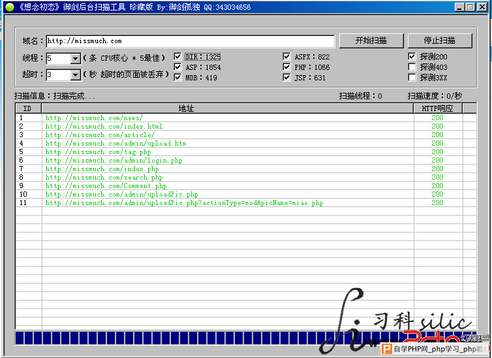Sort by the 地址 column header
This screenshot has width=492, height=358.
228,108
